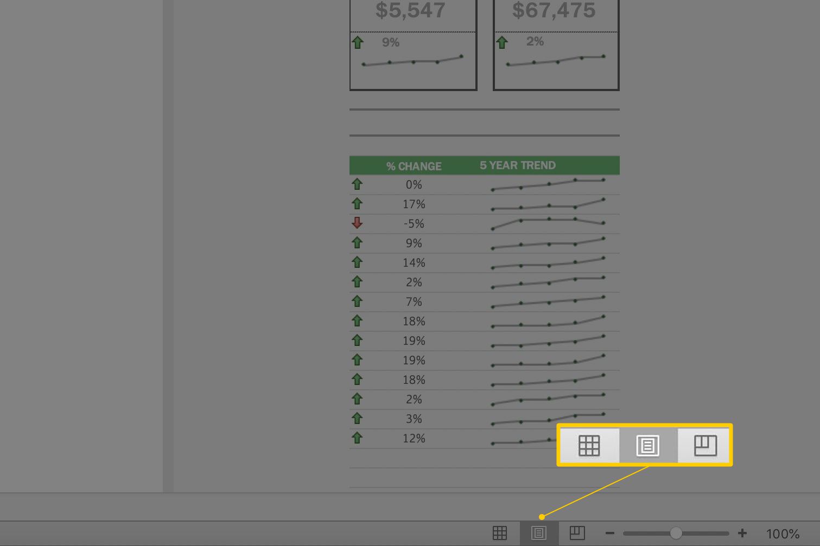Viewport: 820px width, 546px height.
Task: Click the sparkline in the -5% row
Action: point(548,223)
